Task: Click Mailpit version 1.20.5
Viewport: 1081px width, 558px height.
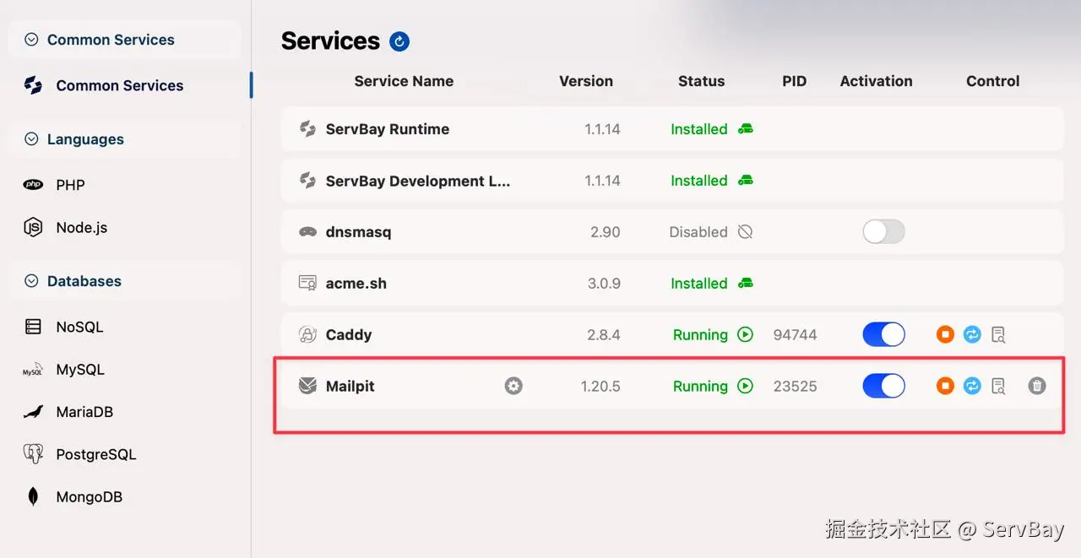Action: [600, 386]
